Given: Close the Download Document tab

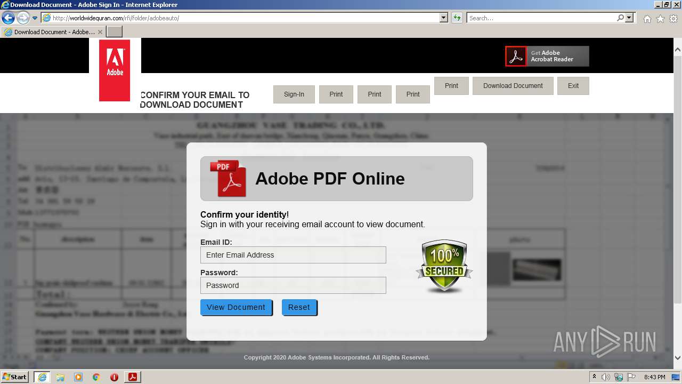Looking at the screenshot, I should point(100,32).
